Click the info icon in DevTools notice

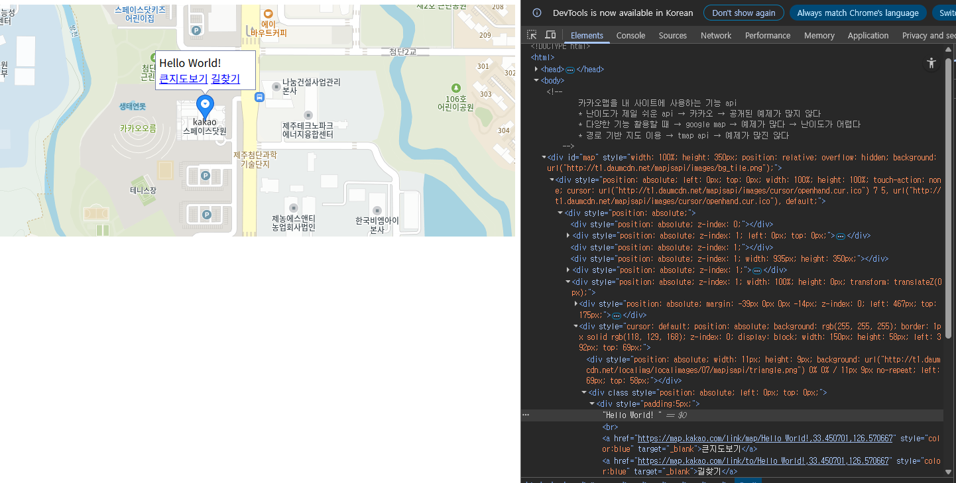(x=537, y=13)
